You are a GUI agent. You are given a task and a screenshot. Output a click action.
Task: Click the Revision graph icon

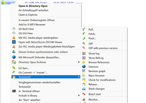tap(84, 71)
